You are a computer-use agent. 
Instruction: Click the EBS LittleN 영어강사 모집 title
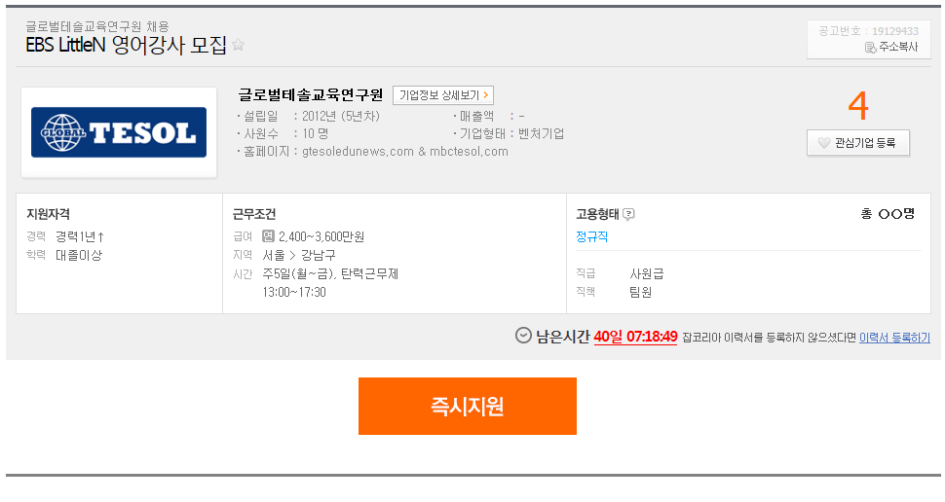pos(126,45)
